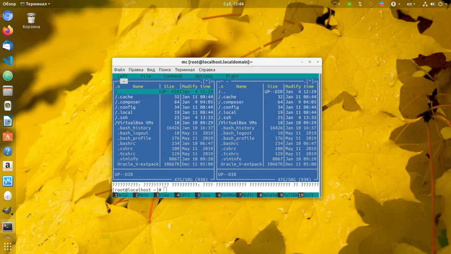Expand the accessibility menu in the top bar

click(395, 4)
